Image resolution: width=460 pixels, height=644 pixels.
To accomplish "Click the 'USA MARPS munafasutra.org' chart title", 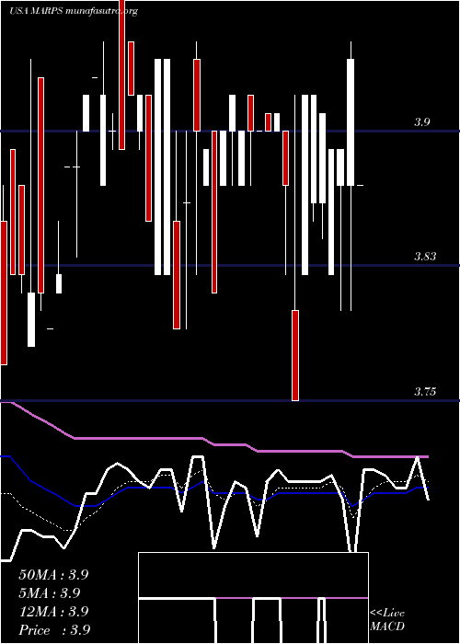I will (x=74, y=11).
